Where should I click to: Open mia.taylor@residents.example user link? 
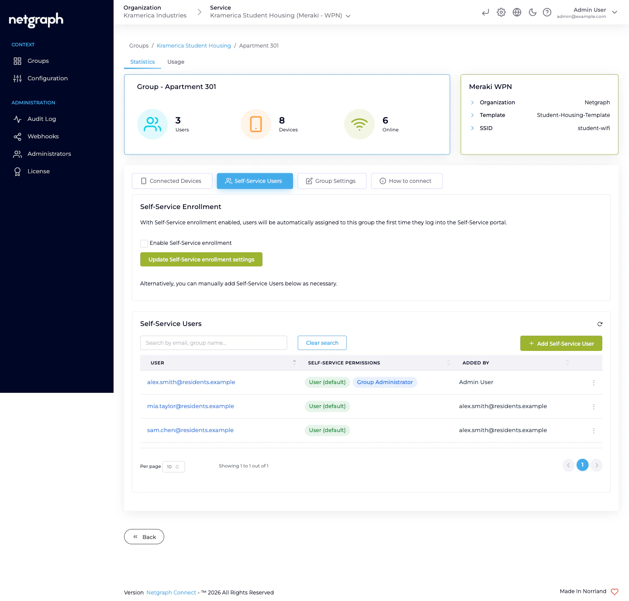pyautogui.click(x=190, y=406)
